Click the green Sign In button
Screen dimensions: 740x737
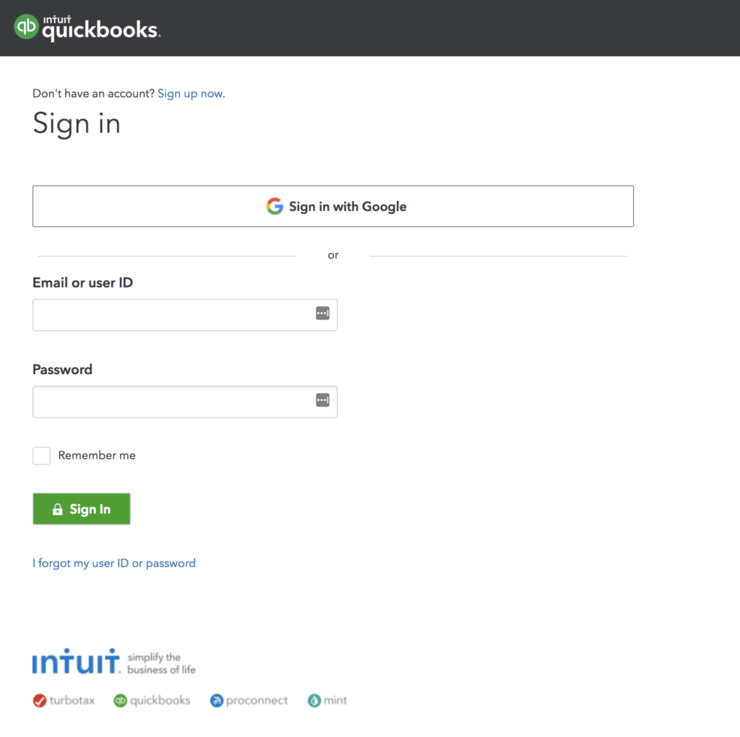tap(81, 509)
